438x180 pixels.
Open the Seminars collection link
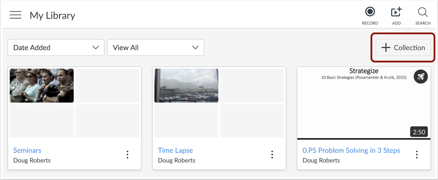pyautogui.click(x=27, y=150)
